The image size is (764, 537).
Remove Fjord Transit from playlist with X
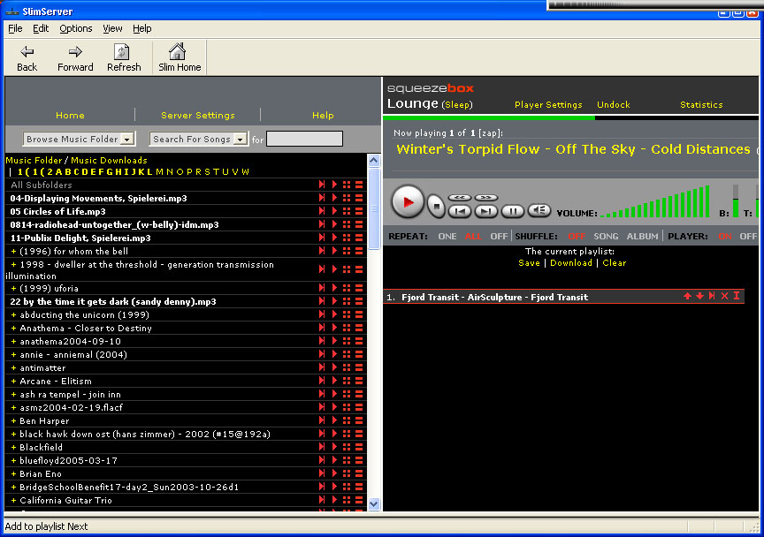724,297
